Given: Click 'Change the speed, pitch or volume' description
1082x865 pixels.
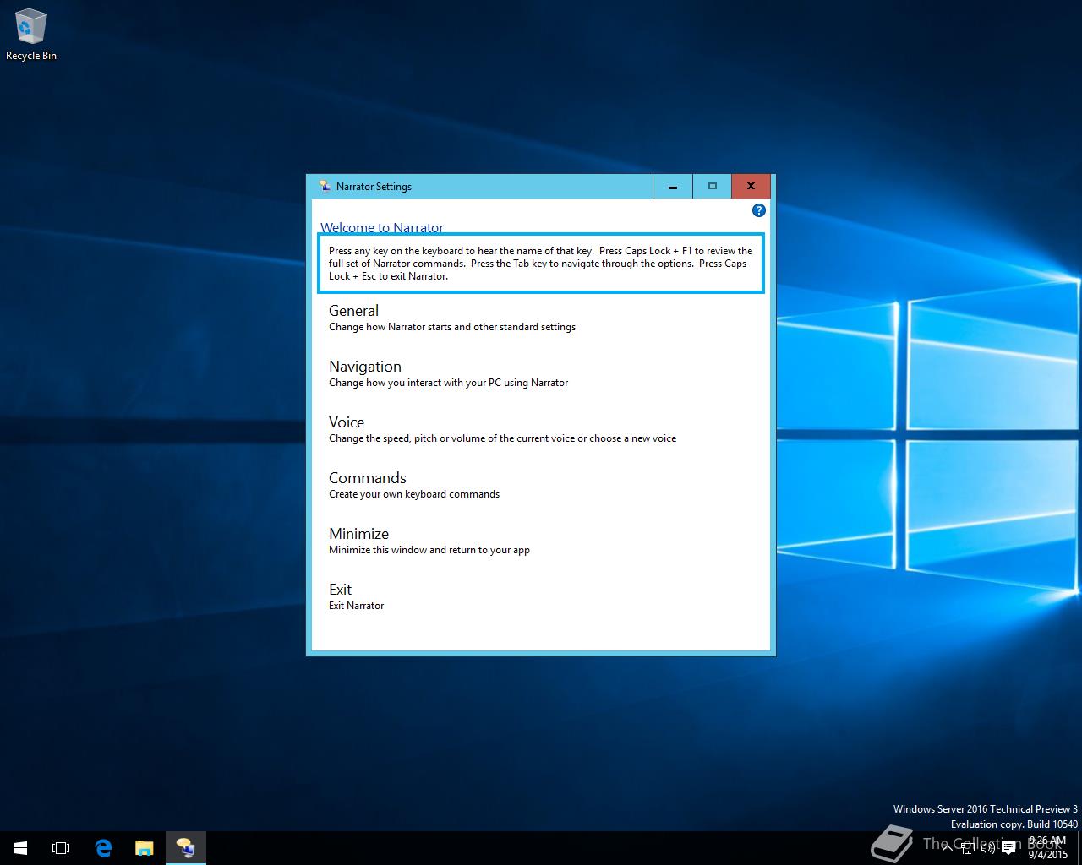Looking at the screenshot, I should [502, 438].
